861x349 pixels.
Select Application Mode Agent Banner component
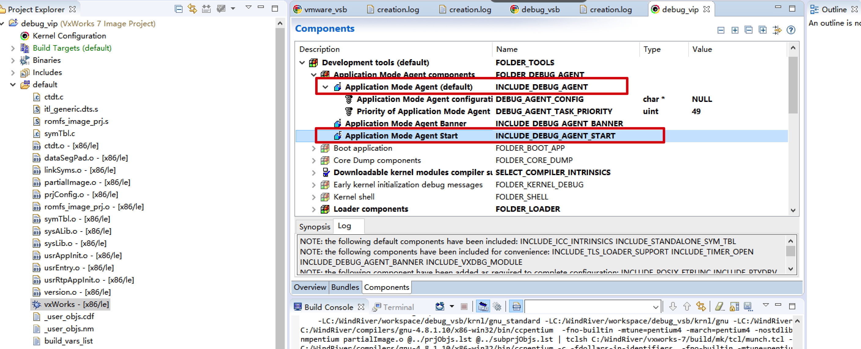click(x=405, y=124)
